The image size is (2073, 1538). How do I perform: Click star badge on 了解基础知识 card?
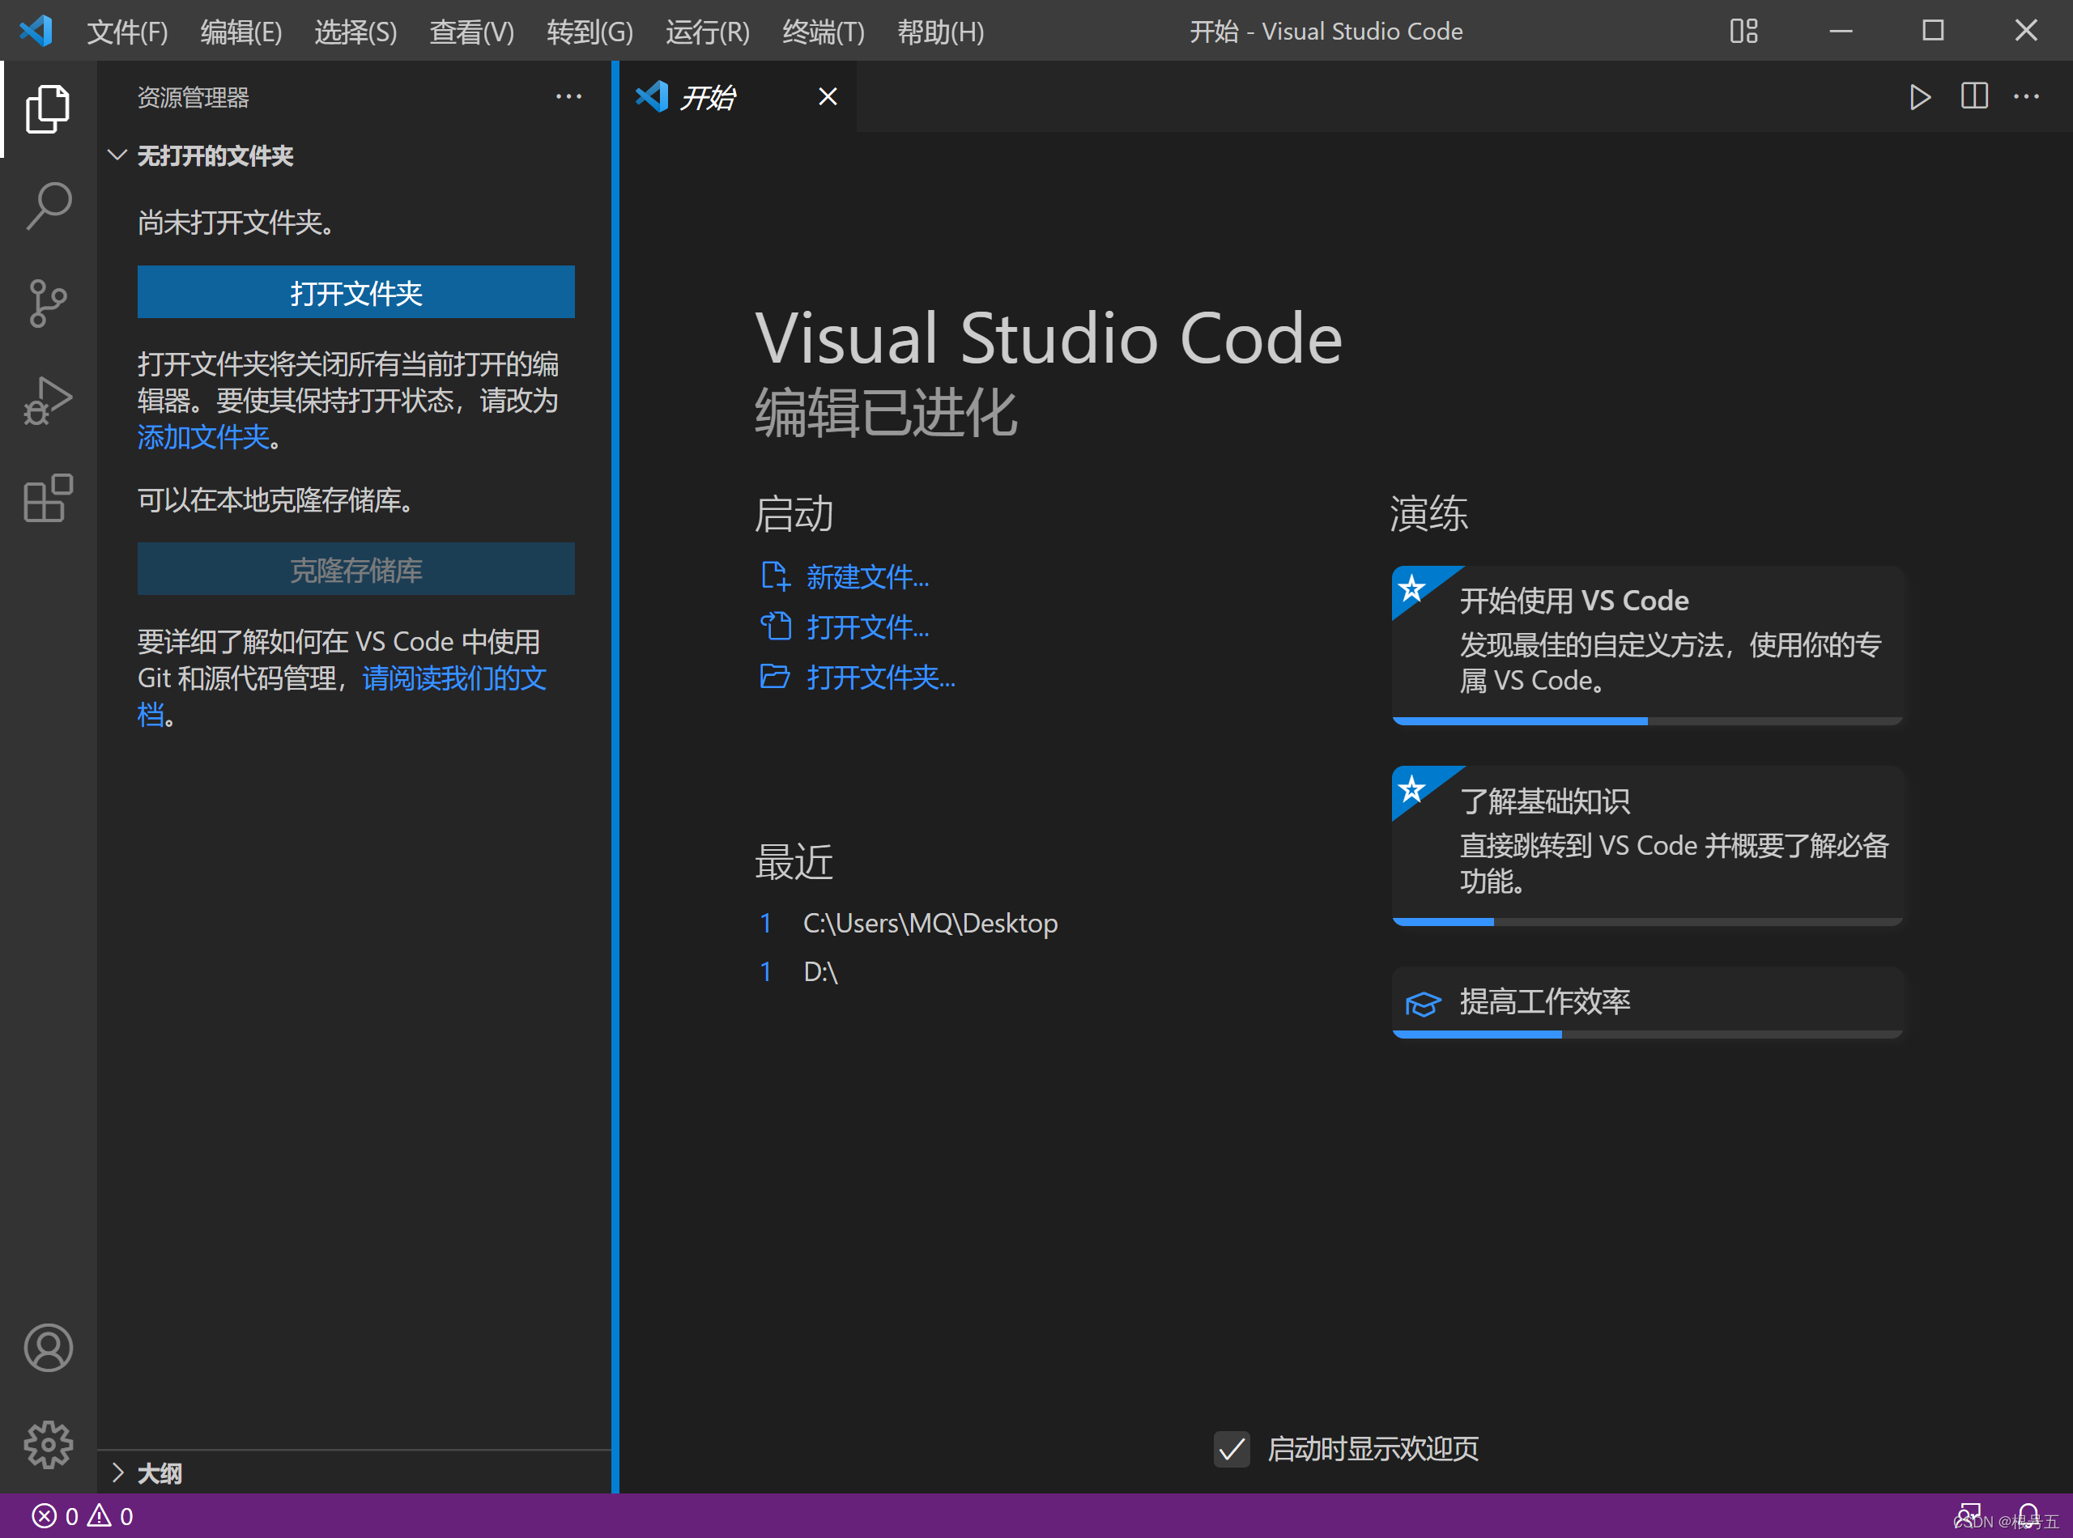(x=1411, y=788)
